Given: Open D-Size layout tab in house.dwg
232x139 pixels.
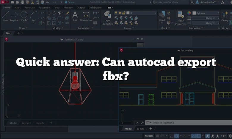Looking at the screenshot, I should click(x=141, y=129).
